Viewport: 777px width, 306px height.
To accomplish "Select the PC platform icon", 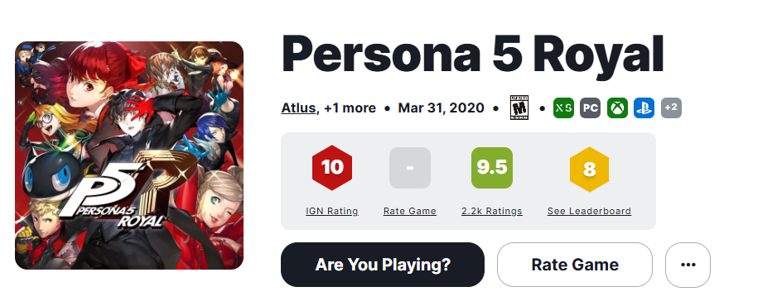I will (x=590, y=108).
